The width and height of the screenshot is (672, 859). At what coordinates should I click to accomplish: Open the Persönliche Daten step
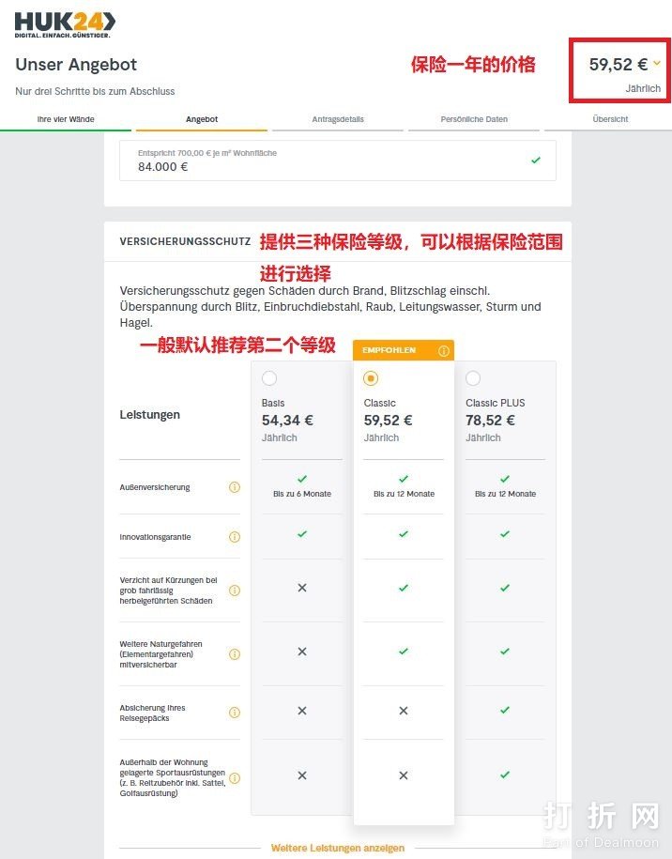click(x=473, y=120)
